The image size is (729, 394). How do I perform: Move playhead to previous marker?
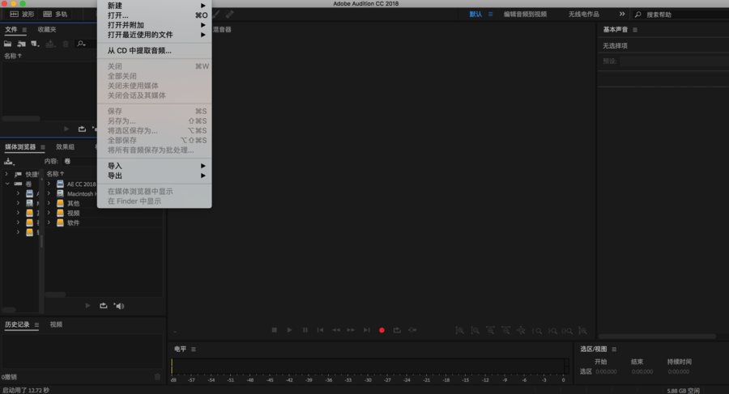320,330
